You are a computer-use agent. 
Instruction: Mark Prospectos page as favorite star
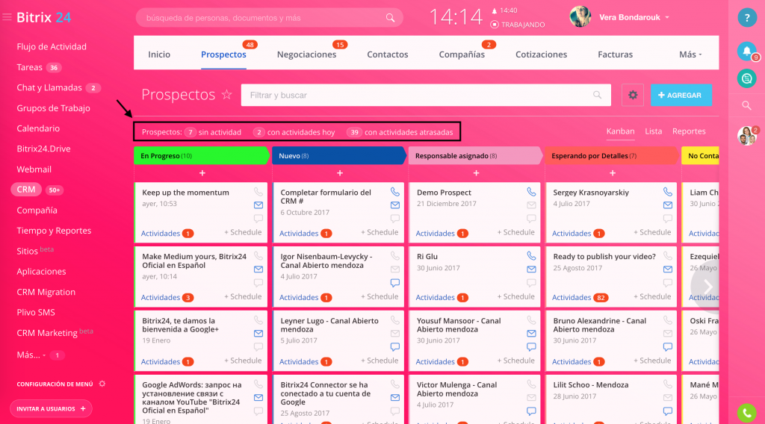[227, 95]
